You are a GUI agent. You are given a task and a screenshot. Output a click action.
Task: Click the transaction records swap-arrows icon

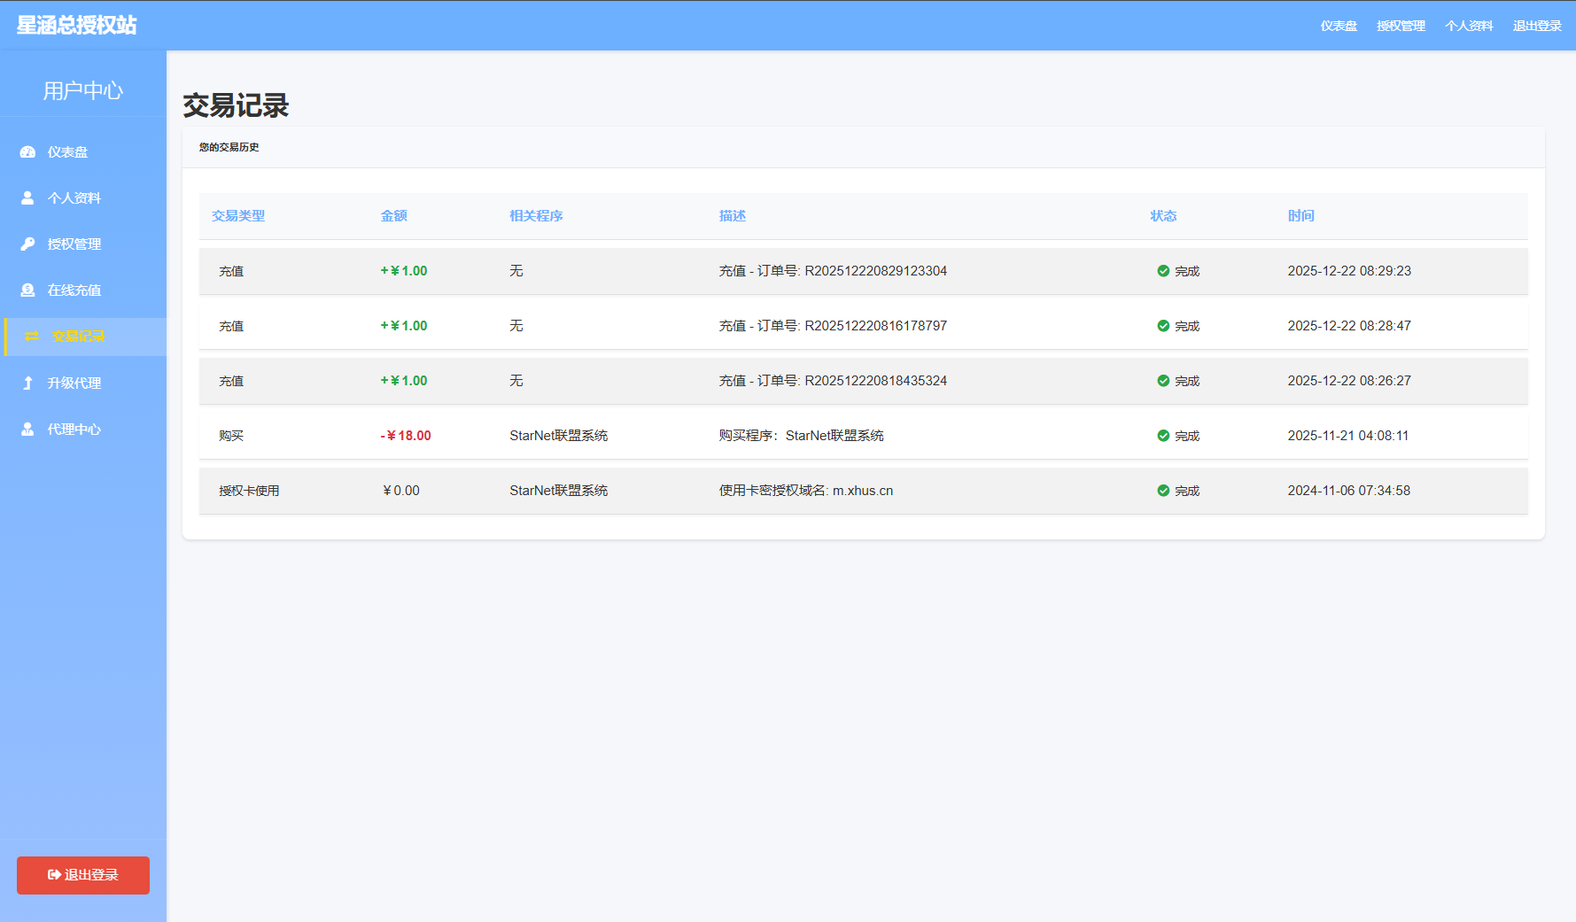point(32,337)
